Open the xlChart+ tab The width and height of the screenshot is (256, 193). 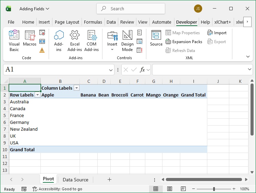pyautogui.click(x=223, y=22)
